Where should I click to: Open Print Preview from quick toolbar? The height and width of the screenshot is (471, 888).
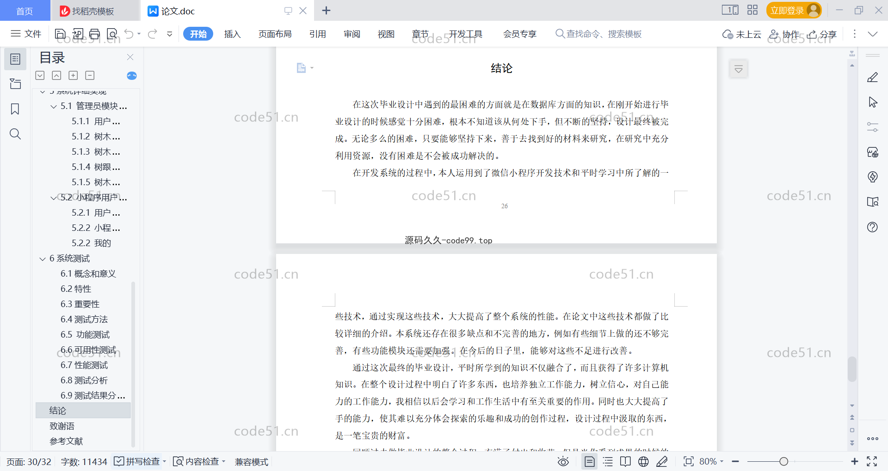[x=112, y=34]
